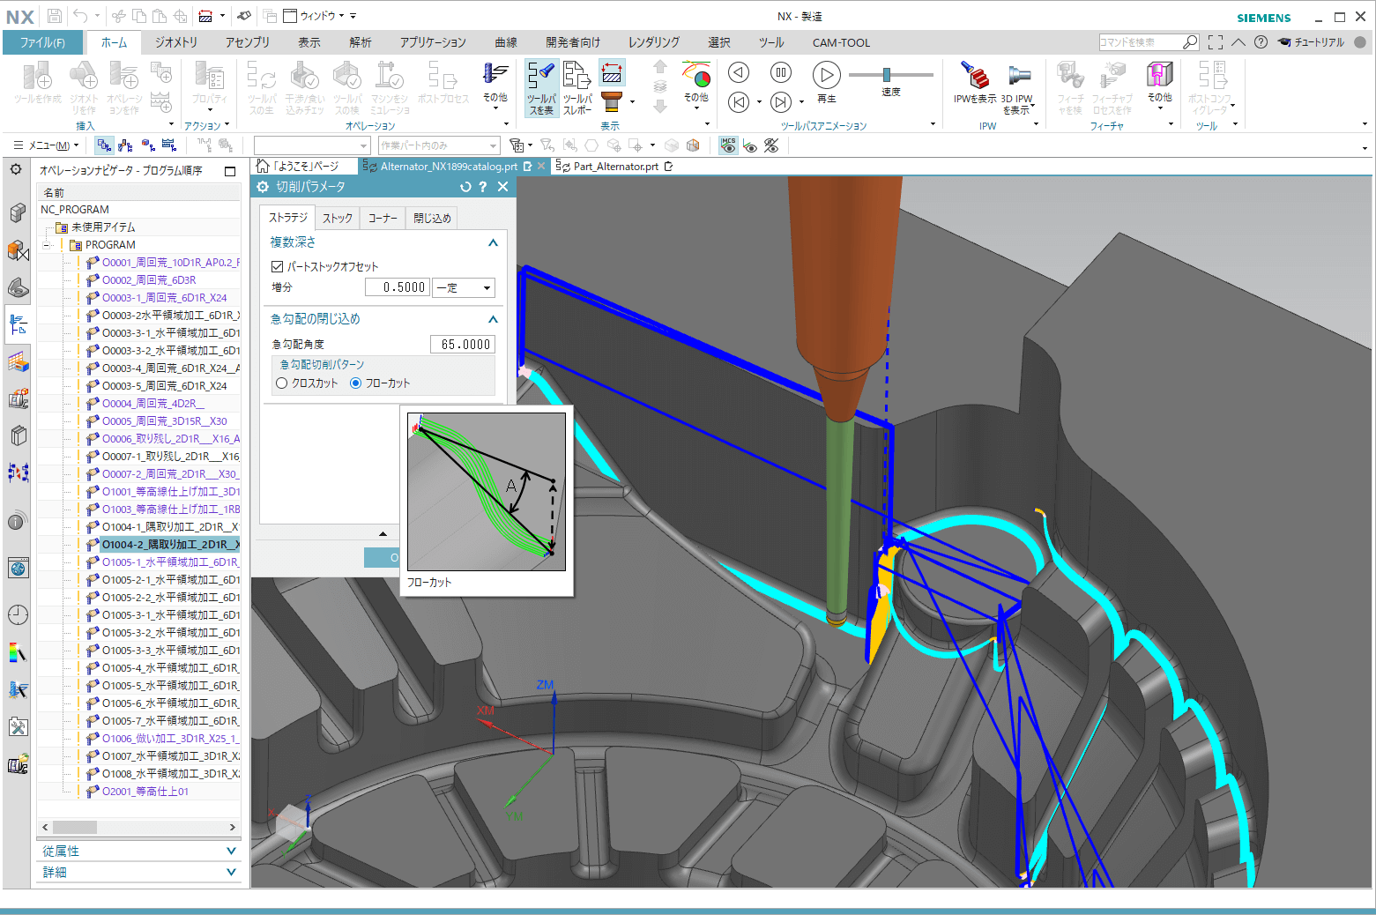
Task: Select operation O0001_周回荒_10D1R_AP0.2
Action: [x=170, y=263]
